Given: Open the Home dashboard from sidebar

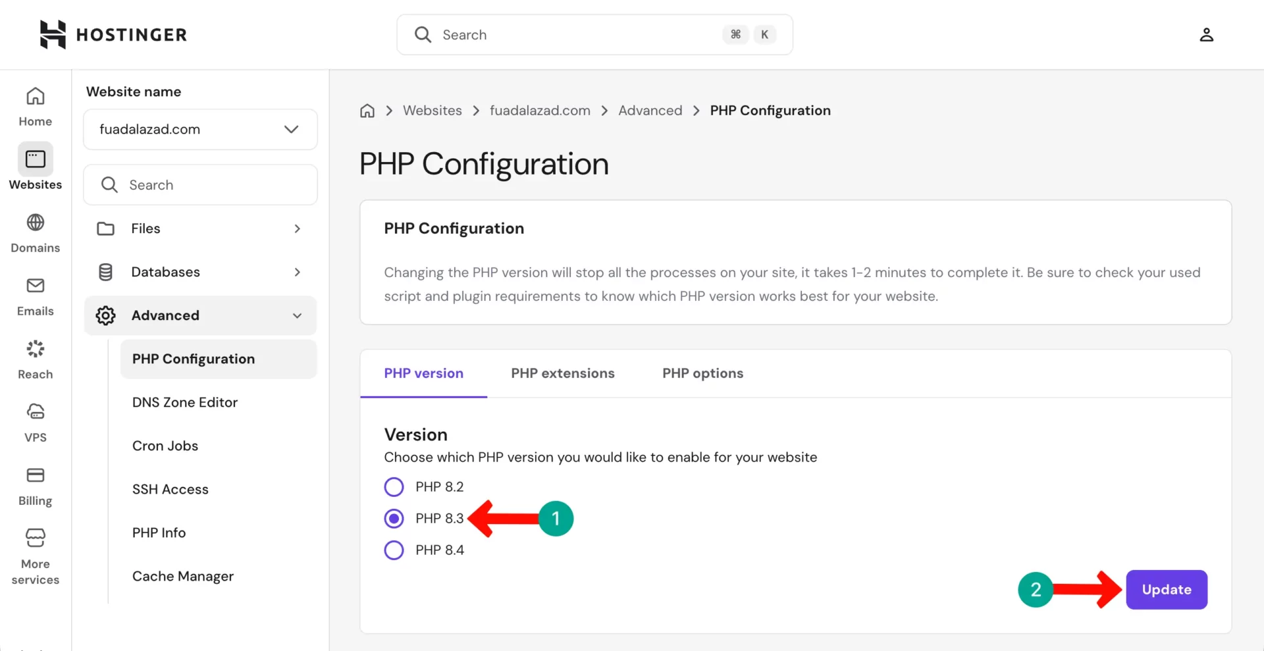Looking at the screenshot, I should pos(35,105).
